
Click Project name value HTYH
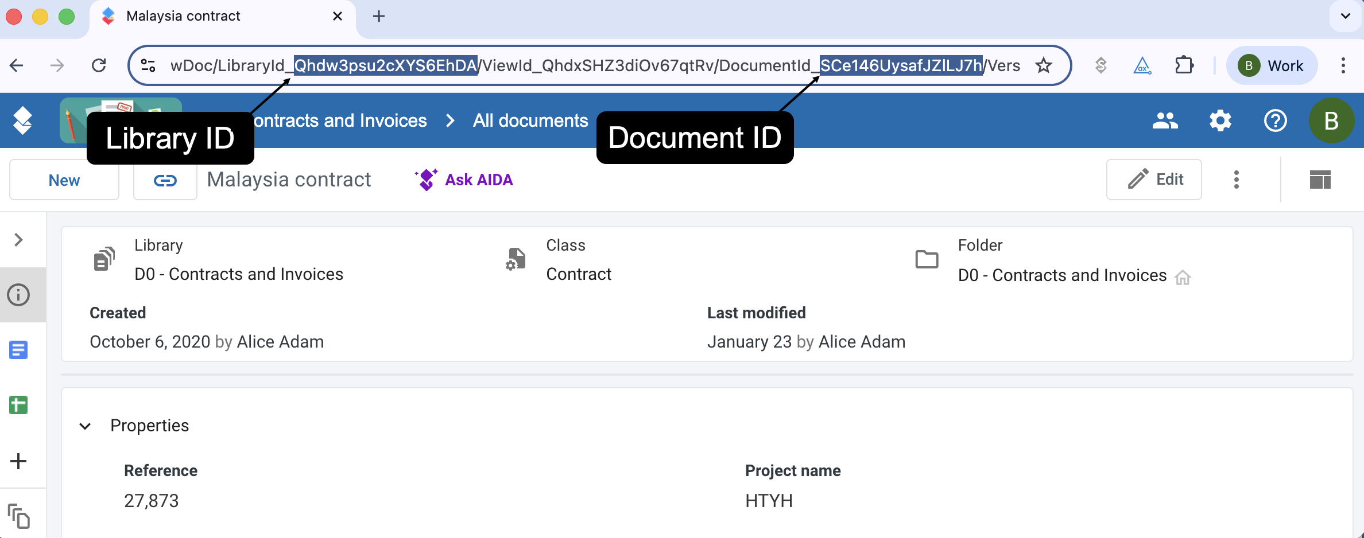point(769,501)
